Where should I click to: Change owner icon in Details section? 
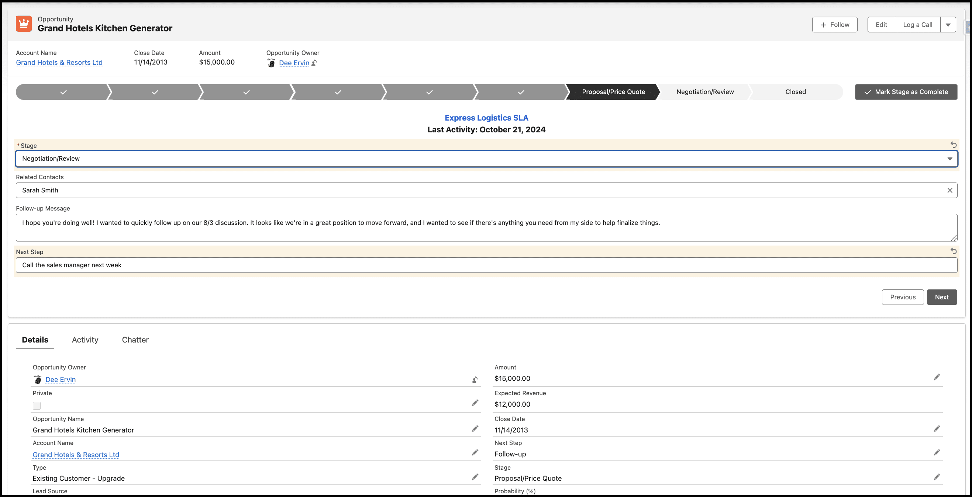475,380
